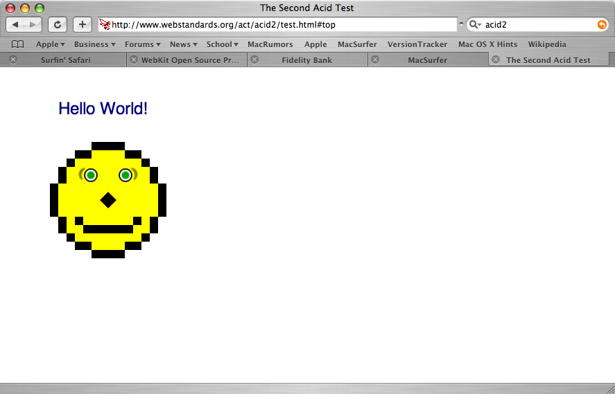The width and height of the screenshot is (615, 394).
Task: Go forward with the right arrow button
Action: [x=33, y=25]
